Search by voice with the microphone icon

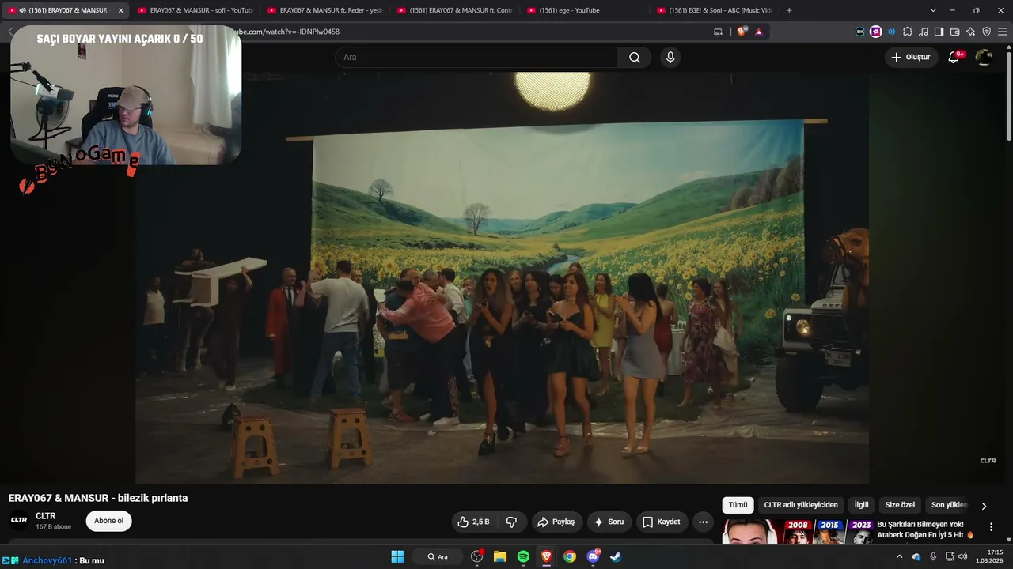(670, 57)
